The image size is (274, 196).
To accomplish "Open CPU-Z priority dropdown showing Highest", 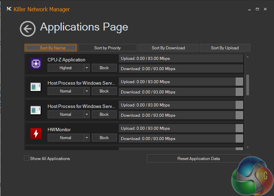I will [65, 68].
